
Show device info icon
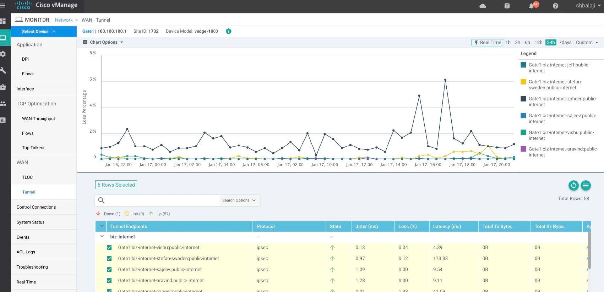[229, 31]
